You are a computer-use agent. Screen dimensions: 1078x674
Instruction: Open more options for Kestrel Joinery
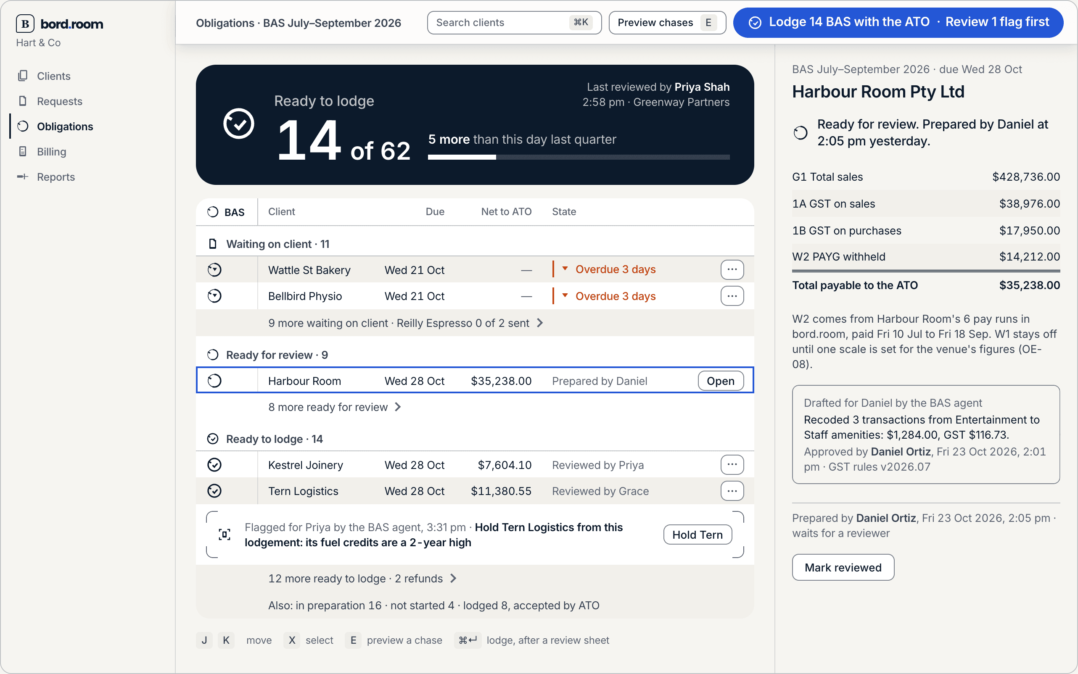[732, 465]
